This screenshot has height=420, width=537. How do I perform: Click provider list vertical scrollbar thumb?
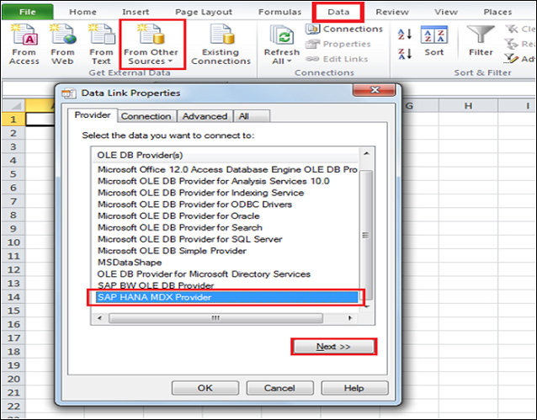(366, 235)
